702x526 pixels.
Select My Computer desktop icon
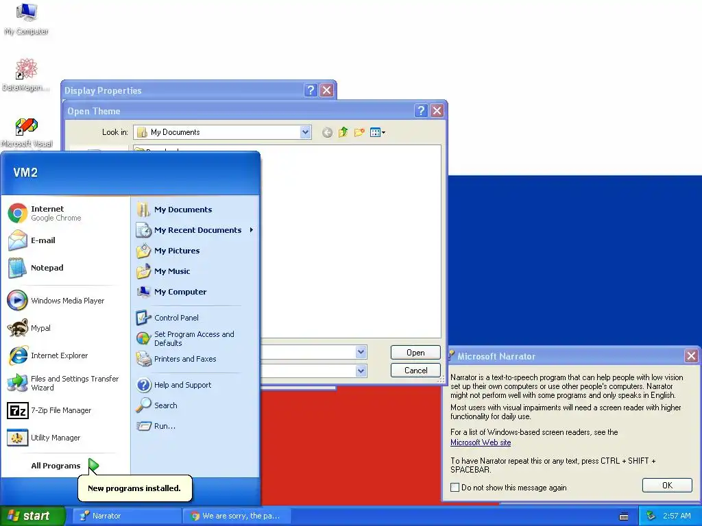(x=26, y=18)
